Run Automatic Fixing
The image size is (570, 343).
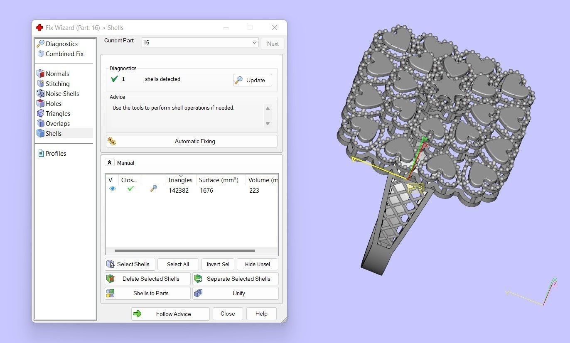coord(192,141)
